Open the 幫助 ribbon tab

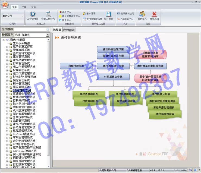tap(34, 7)
